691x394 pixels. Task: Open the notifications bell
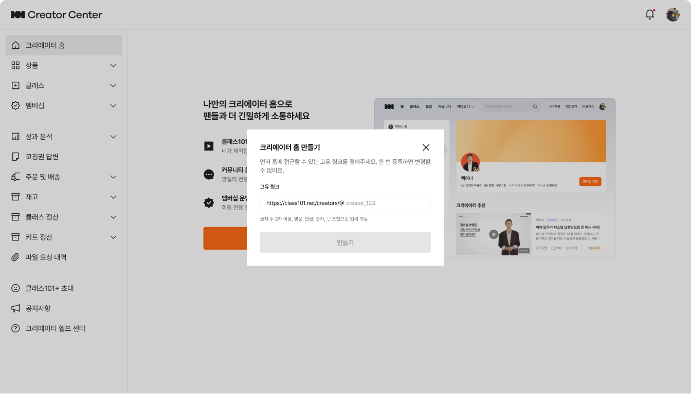[650, 14]
